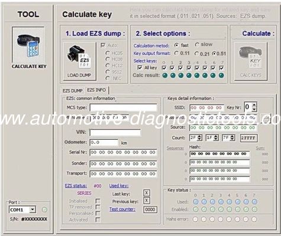Click the Enabled status light for key 2

212,209
